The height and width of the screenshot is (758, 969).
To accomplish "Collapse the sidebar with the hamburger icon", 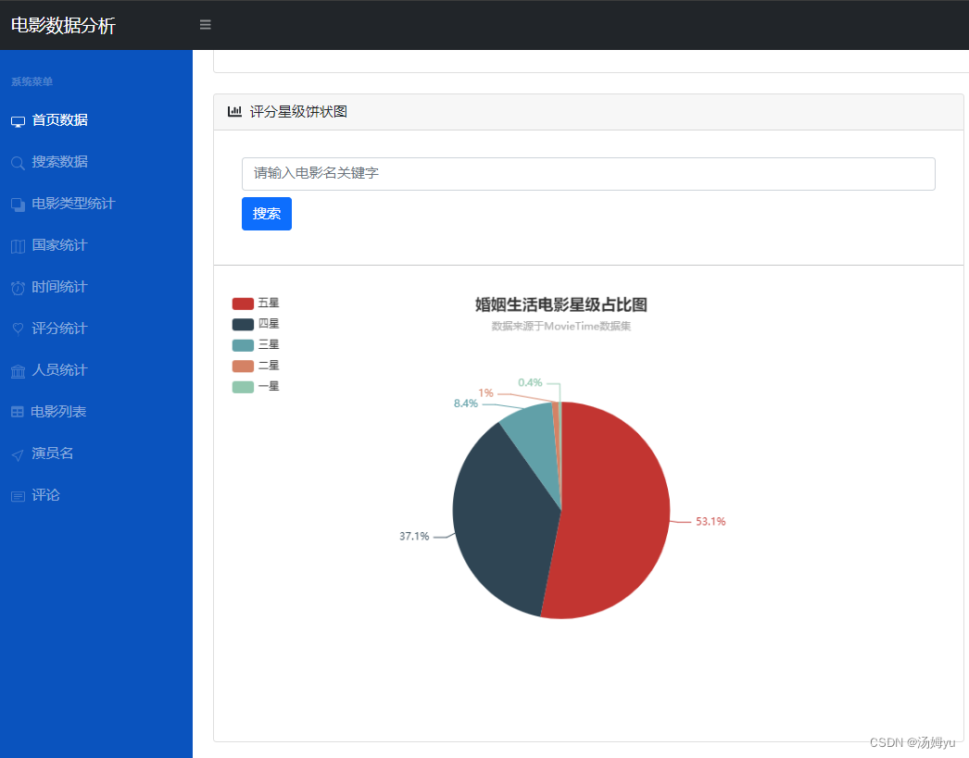I will [205, 24].
